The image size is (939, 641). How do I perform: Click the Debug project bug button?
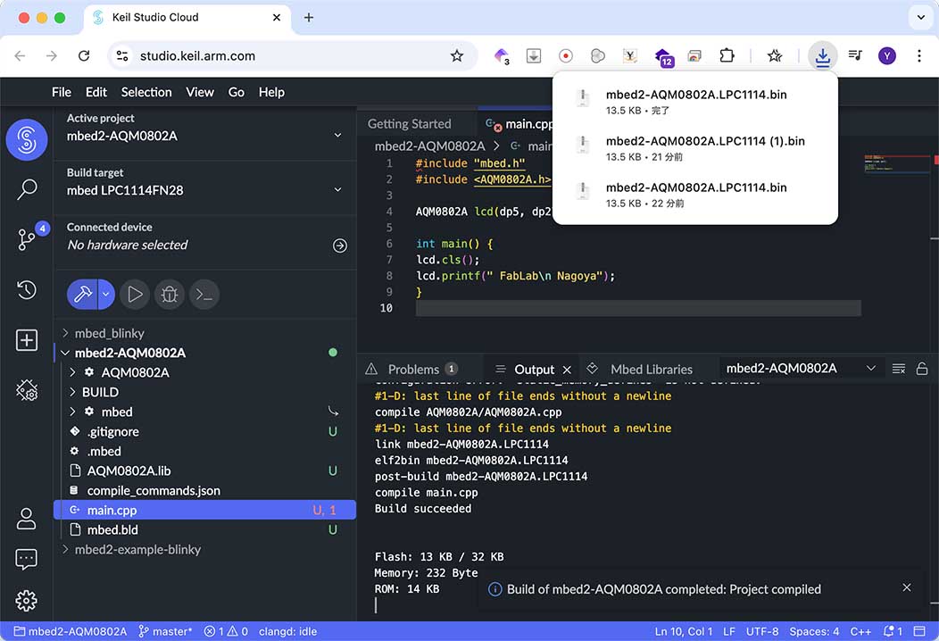[x=170, y=294]
